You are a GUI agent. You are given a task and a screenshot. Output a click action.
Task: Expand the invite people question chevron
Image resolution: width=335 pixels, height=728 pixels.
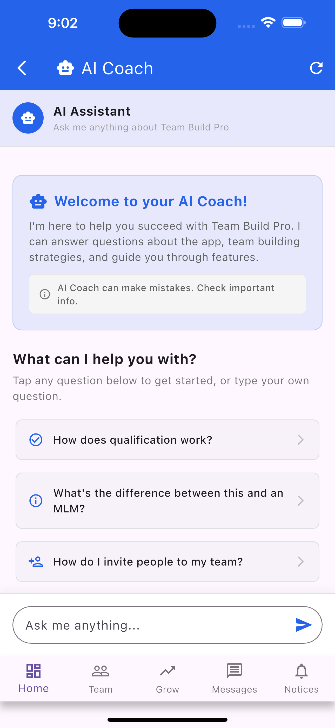[x=301, y=562]
